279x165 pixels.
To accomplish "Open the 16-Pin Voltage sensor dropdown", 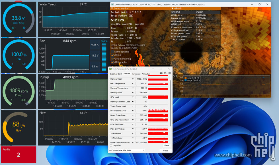I will point(133,138).
